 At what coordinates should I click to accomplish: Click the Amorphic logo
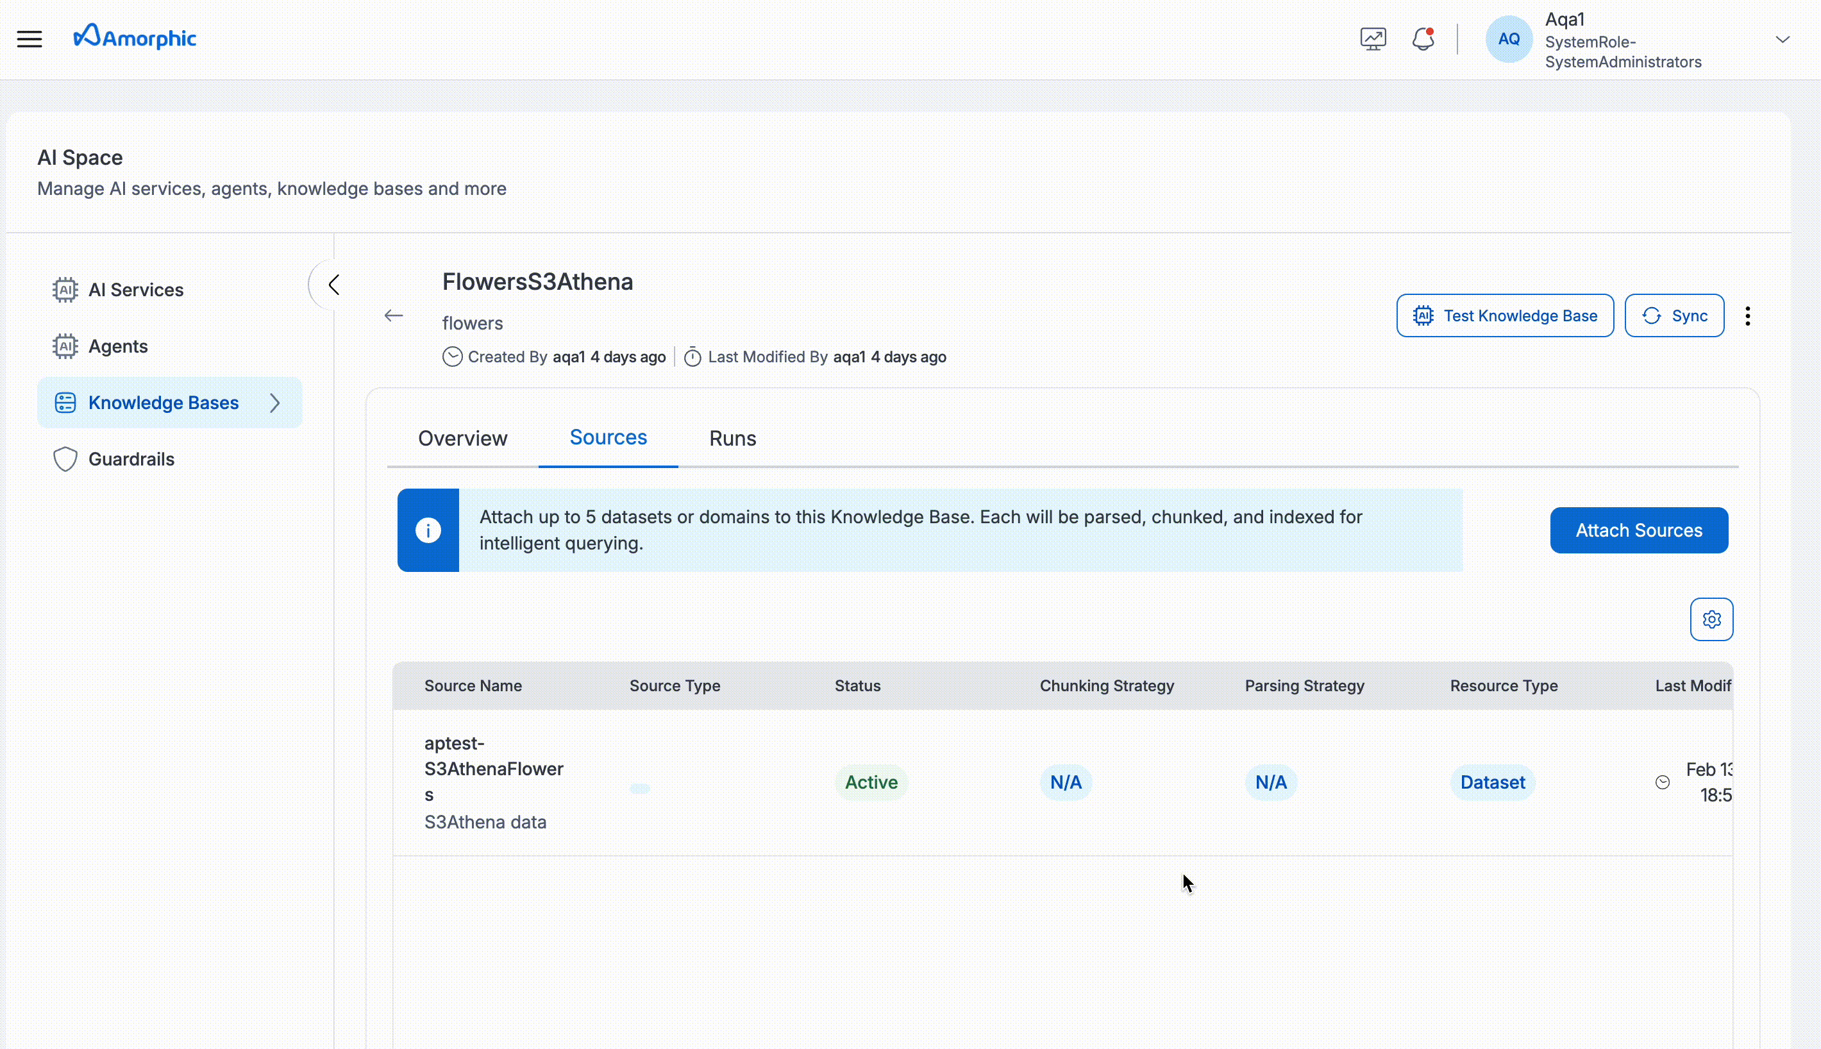[135, 37]
